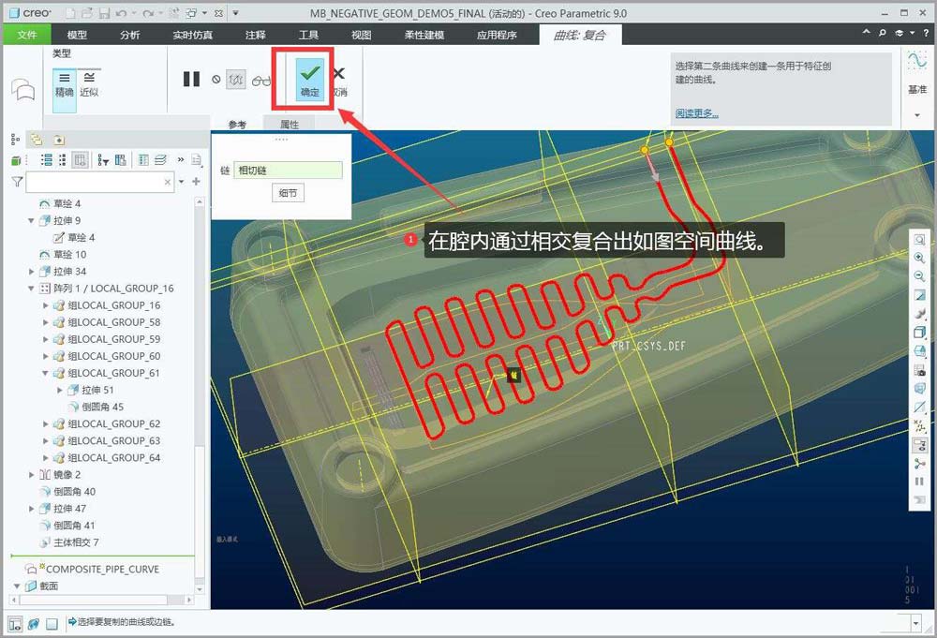Pause the feature tool
Viewport: 937px width, 638px height.
tap(191, 79)
